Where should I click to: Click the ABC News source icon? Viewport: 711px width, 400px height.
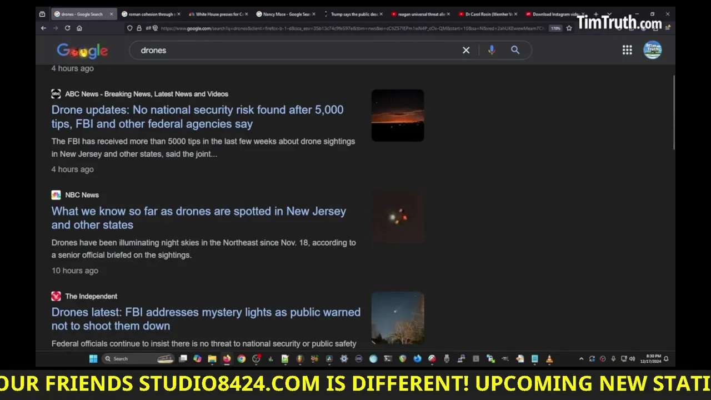click(x=56, y=94)
